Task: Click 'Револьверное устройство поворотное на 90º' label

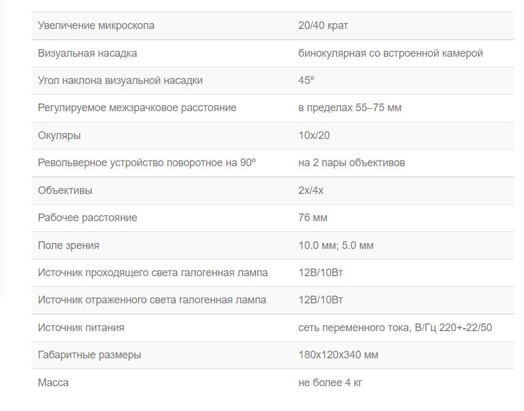Action: 147,163
